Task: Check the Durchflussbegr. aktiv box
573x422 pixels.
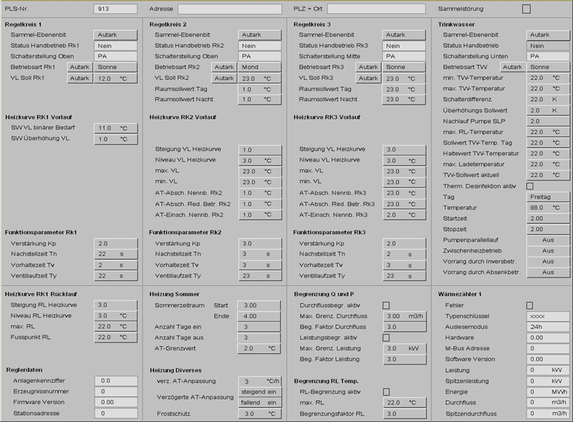Action: pyautogui.click(x=386, y=305)
